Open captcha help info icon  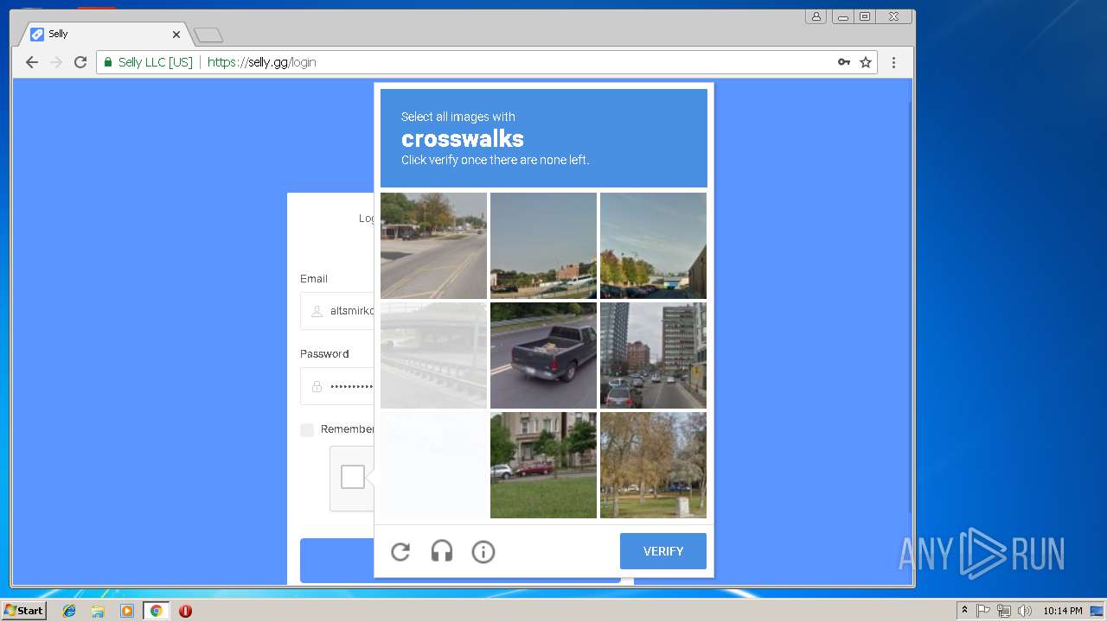click(x=483, y=551)
